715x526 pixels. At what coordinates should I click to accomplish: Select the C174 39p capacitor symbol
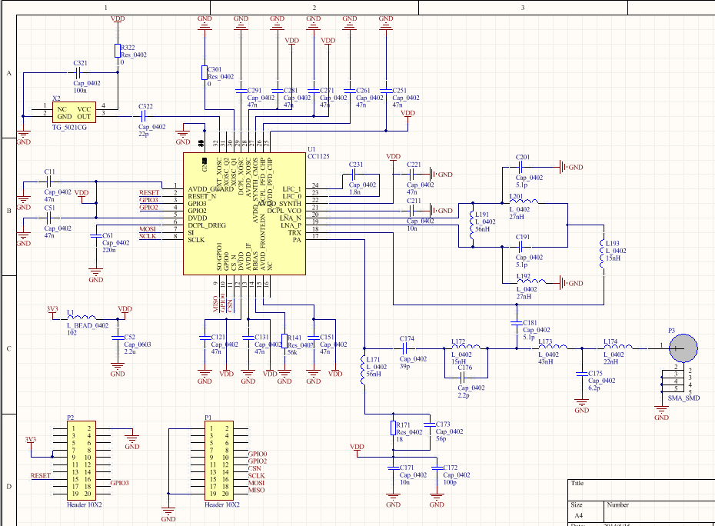click(404, 348)
